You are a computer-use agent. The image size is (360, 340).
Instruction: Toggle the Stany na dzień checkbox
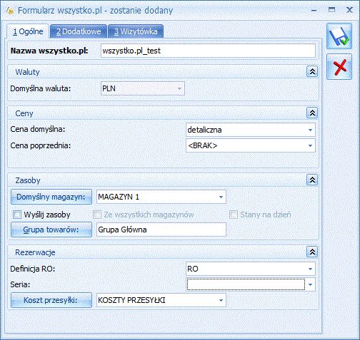[234, 215]
